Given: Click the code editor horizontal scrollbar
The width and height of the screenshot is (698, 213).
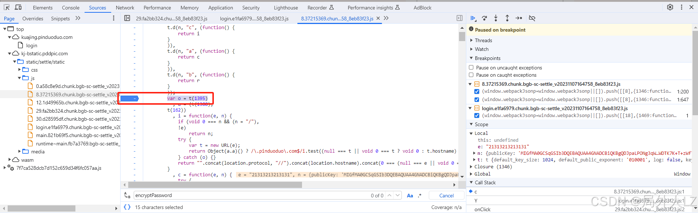Looking at the screenshot, I should click(x=215, y=185).
